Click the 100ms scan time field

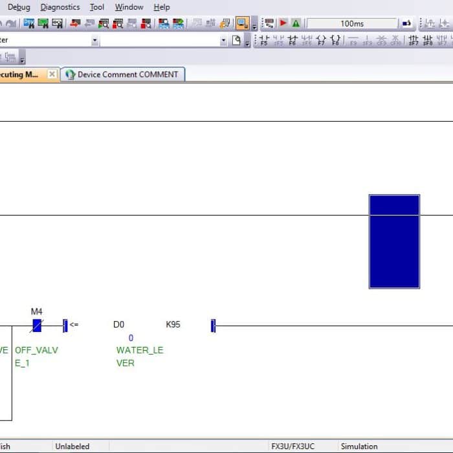(x=352, y=23)
